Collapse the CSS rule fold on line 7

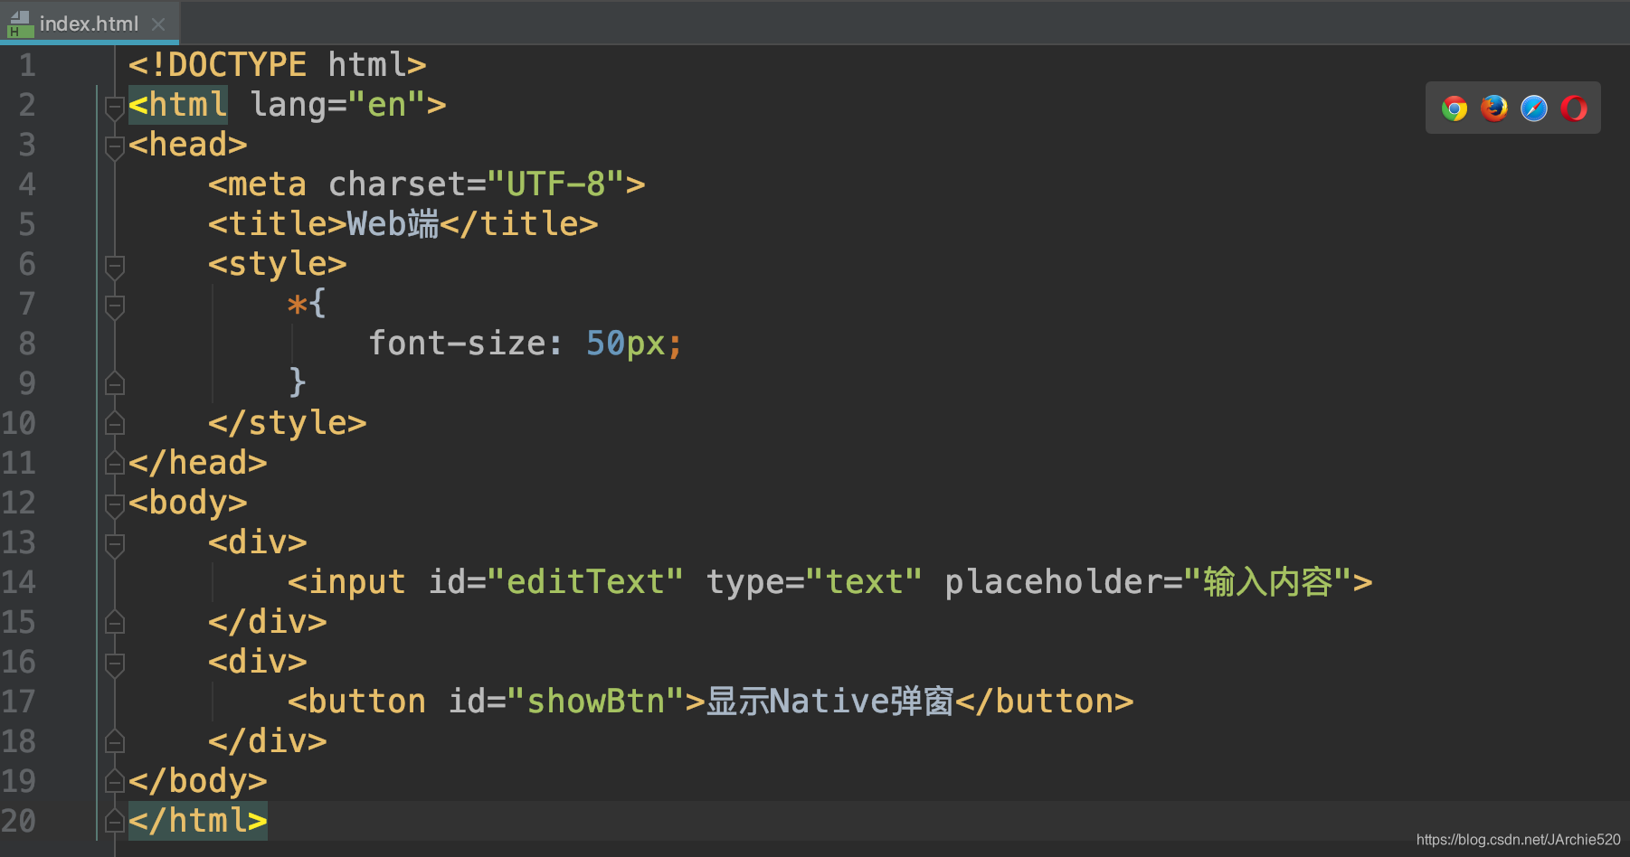tap(114, 307)
